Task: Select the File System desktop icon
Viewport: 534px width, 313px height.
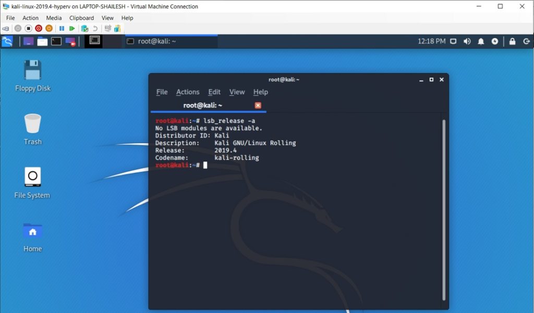Action: coord(32,183)
